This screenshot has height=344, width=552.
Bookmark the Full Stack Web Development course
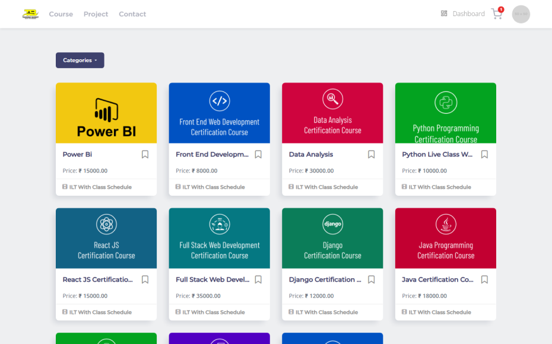pyautogui.click(x=258, y=279)
